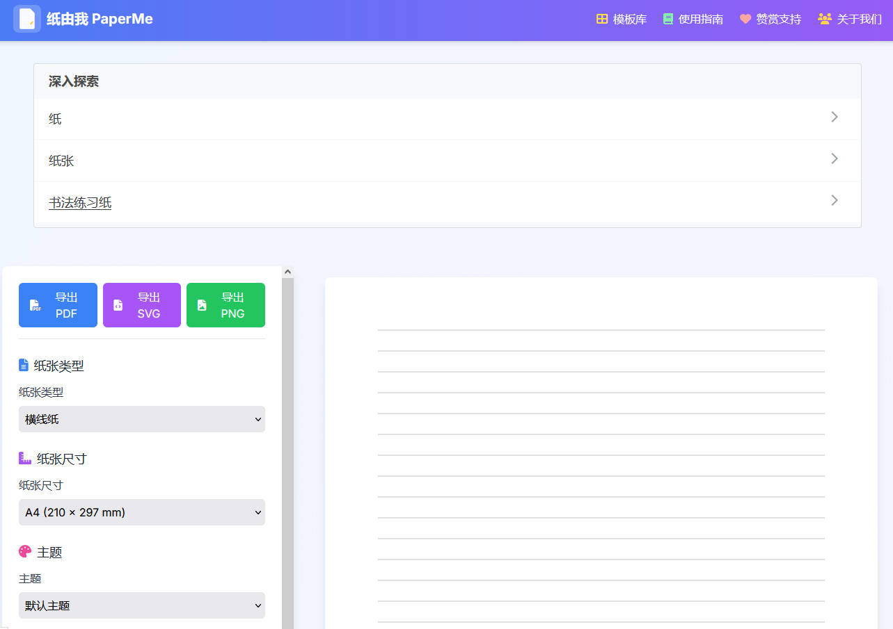The width and height of the screenshot is (893, 629).
Task: Click the PNG image file icon
Action: pos(202,305)
